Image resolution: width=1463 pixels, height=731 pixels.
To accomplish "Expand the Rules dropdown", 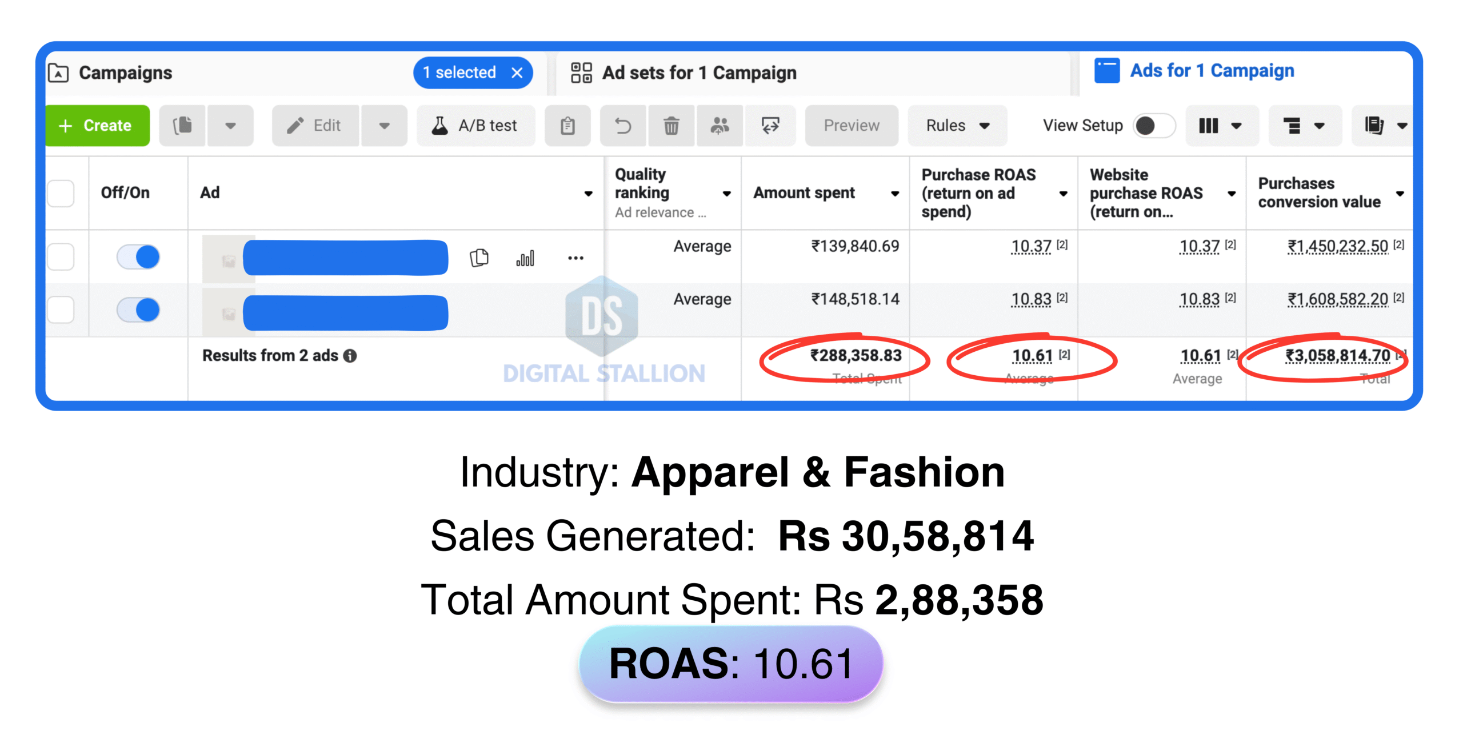I will point(957,126).
